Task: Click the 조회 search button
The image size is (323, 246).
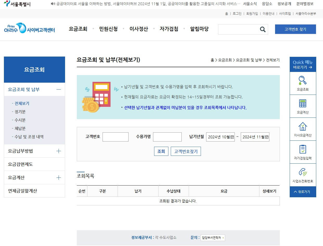Action: (161, 151)
